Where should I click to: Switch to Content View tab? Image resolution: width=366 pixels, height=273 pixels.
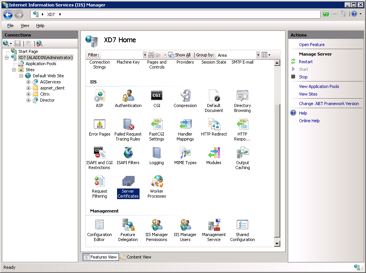point(136,257)
